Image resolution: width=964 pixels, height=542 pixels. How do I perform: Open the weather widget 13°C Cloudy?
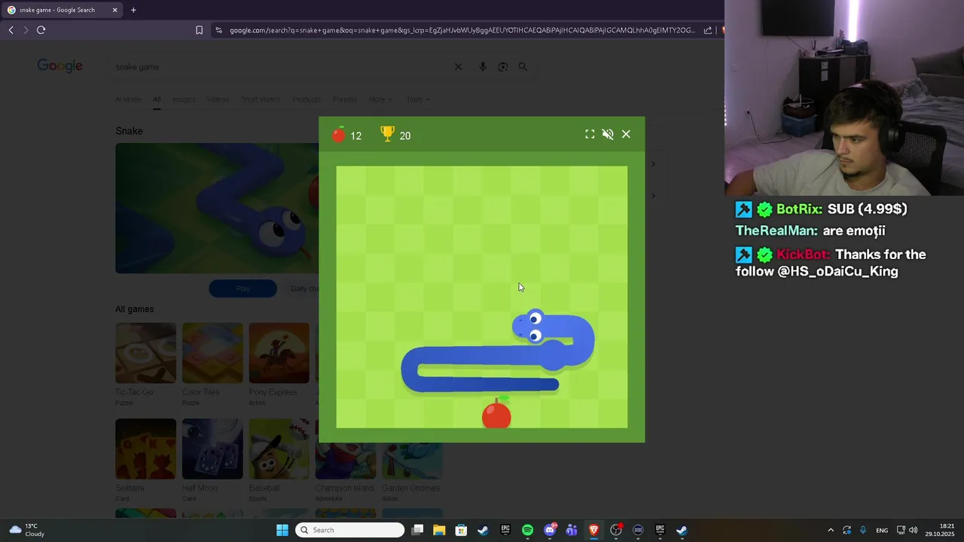(26, 530)
